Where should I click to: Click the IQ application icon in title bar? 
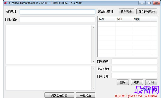click(6, 3)
